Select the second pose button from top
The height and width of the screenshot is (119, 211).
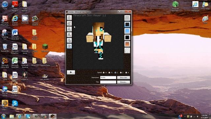[69, 23]
